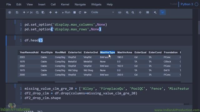The height and width of the screenshot is (112, 200).
Task: Cut selected cells with scissors icon
Action: coord(31,12)
